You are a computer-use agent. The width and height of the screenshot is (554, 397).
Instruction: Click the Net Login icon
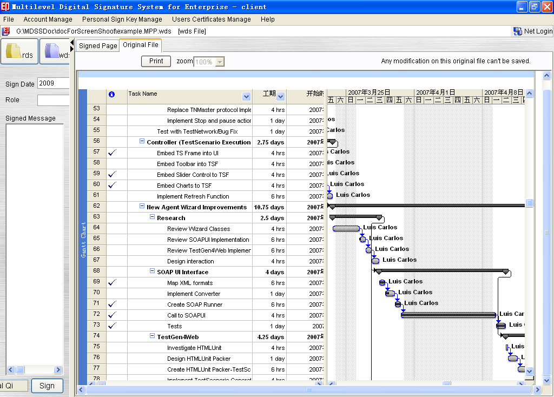coord(518,31)
